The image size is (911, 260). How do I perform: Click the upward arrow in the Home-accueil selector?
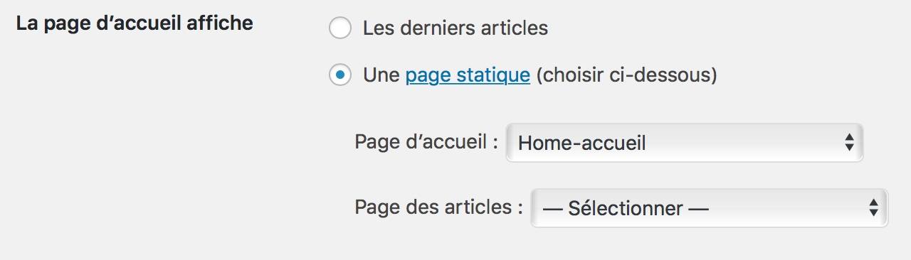pyautogui.click(x=849, y=139)
